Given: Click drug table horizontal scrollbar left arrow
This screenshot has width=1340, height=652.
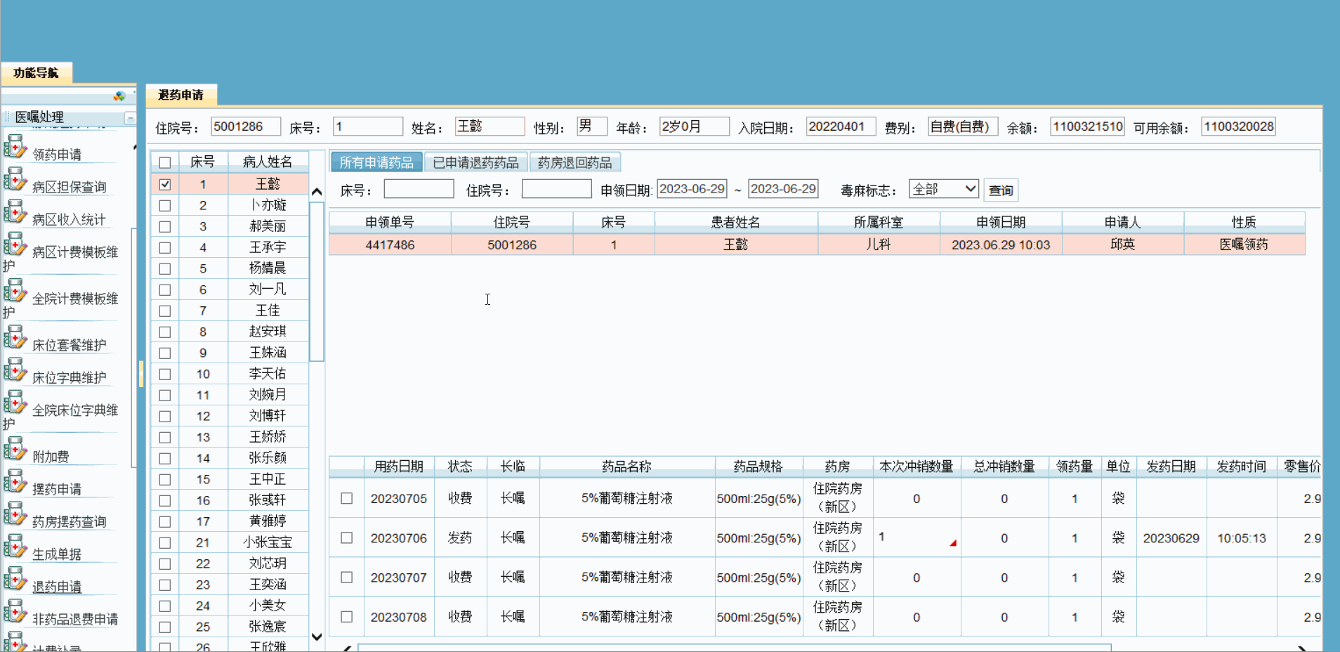Looking at the screenshot, I should [348, 648].
